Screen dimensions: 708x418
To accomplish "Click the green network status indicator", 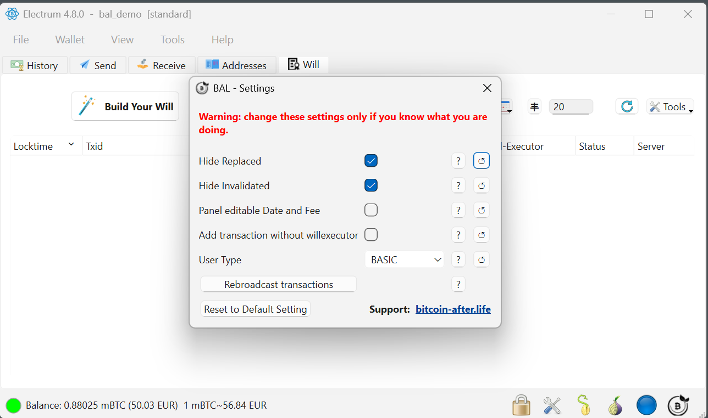I will 13,405.
